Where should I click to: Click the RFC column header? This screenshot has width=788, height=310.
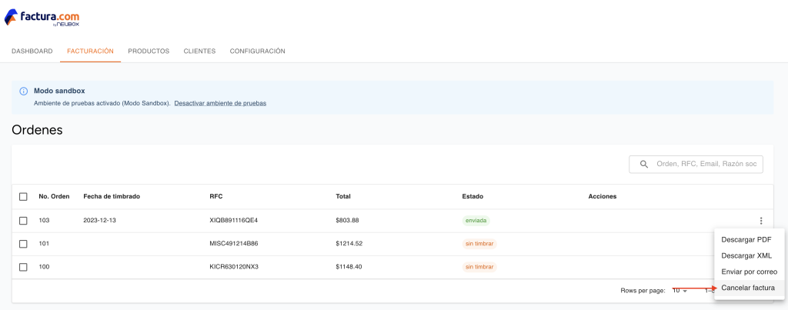click(x=215, y=196)
